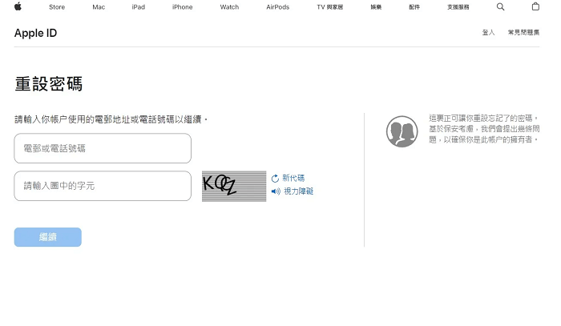Open the Store menu item
This screenshot has width=561, height=326.
click(x=57, y=6)
